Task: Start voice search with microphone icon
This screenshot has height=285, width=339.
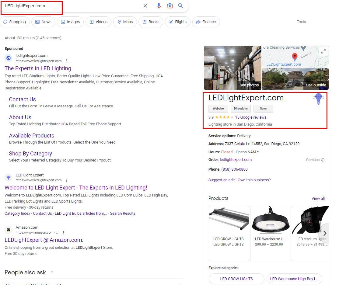Action: point(159,6)
